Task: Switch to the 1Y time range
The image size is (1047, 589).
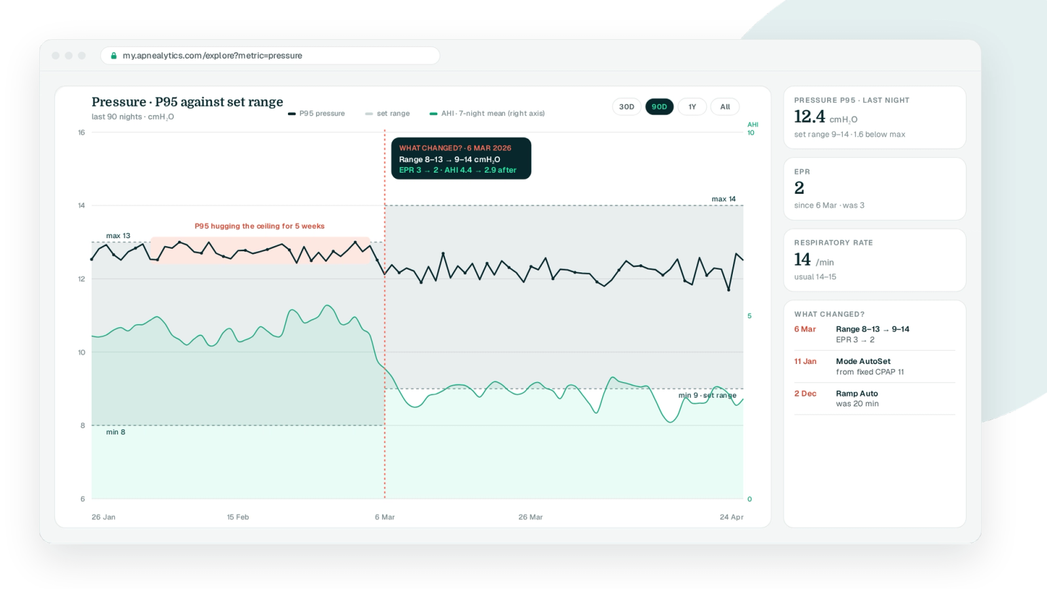Action: click(692, 107)
